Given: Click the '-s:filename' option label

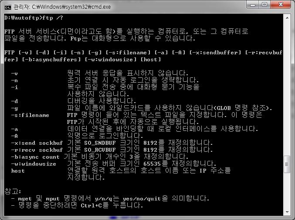Looking at the screenshot, I should 30,115.
